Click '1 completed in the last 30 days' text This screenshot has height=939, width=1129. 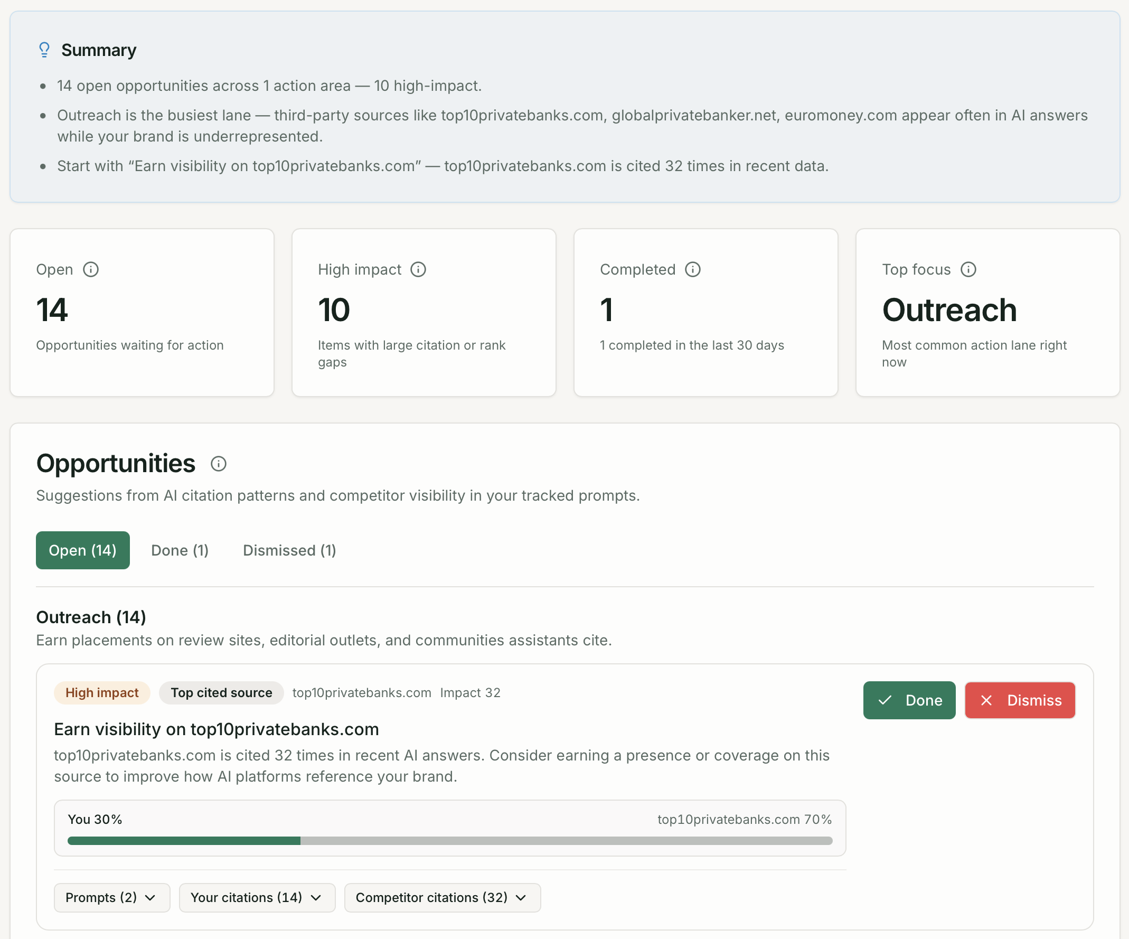[692, 345]
